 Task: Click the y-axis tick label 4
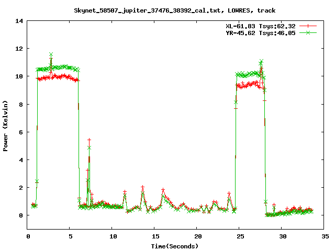21,160
